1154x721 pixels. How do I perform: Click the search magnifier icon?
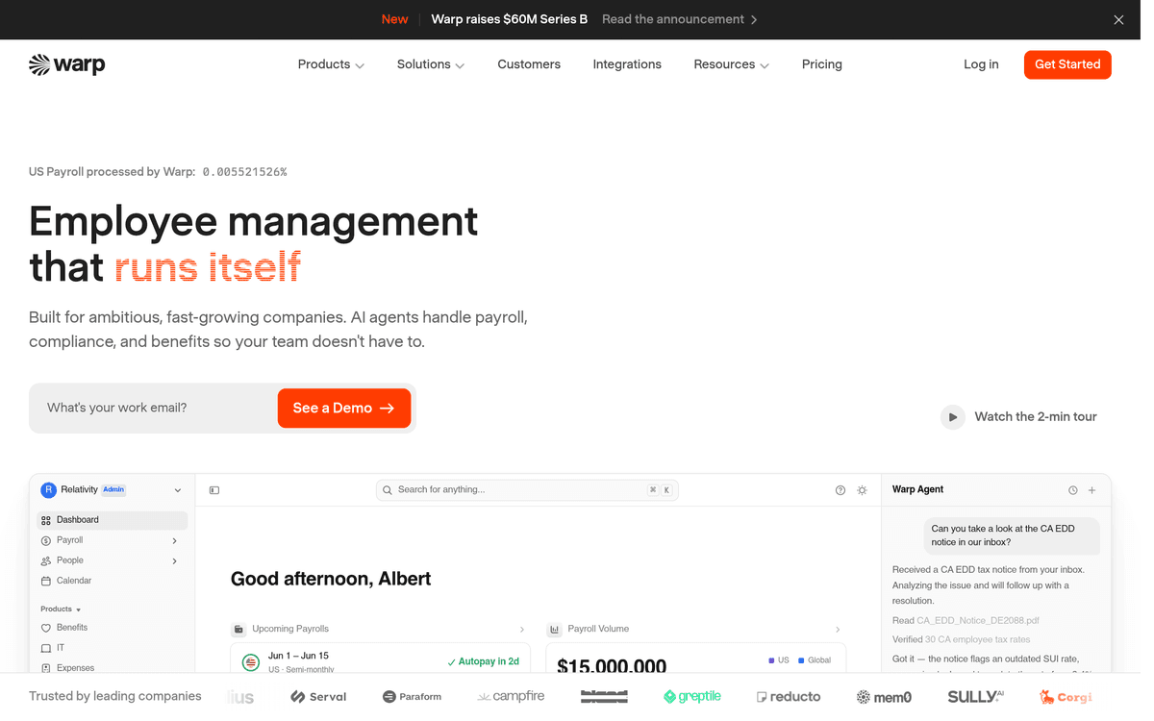(388, 490)
